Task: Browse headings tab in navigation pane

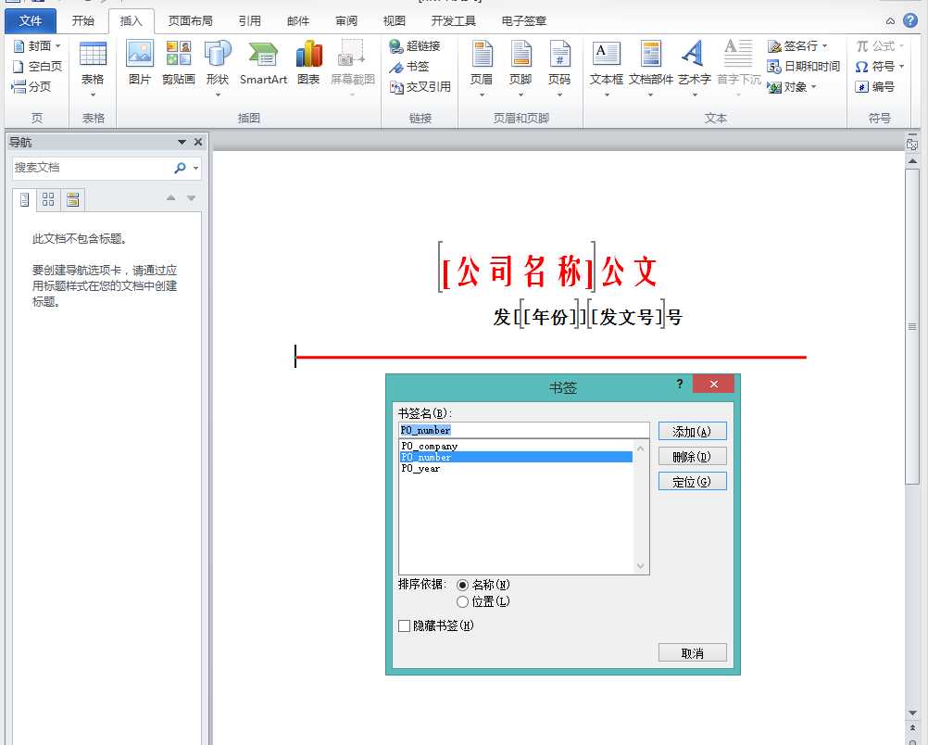Action: (x=24, y=199)
